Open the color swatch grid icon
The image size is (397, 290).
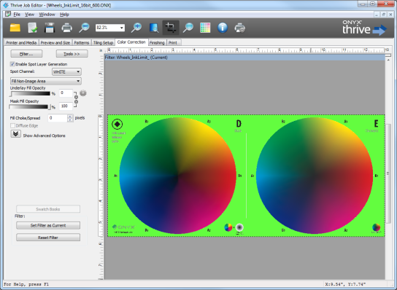[x=205, y=28]
